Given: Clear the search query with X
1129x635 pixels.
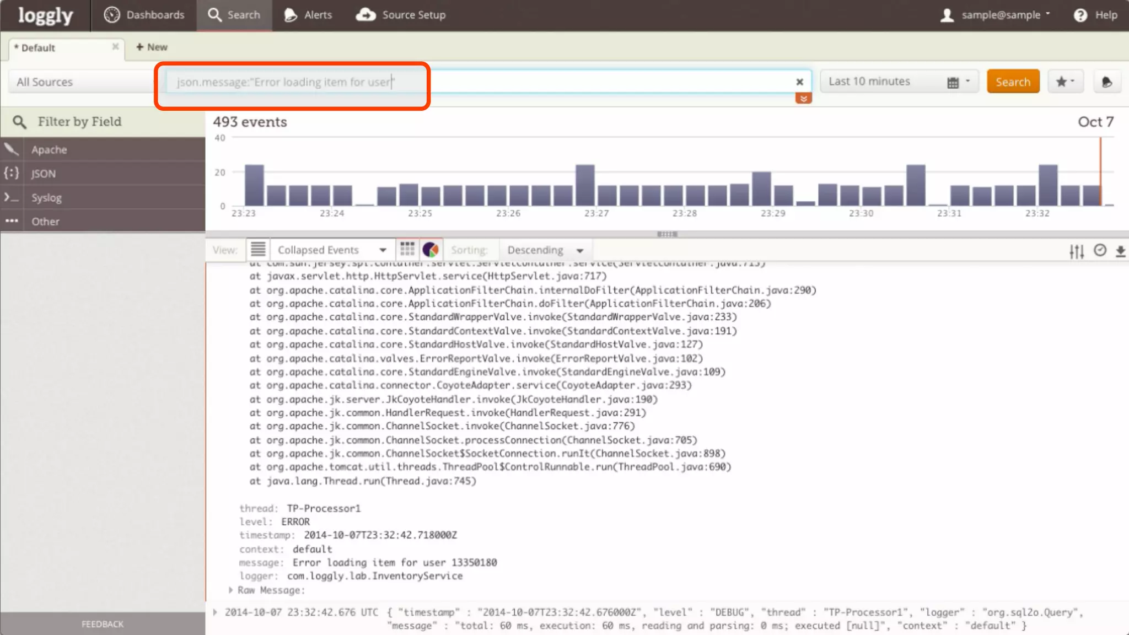Looking at the screenshot, I should pyautogui.click(x=799, y=82).
